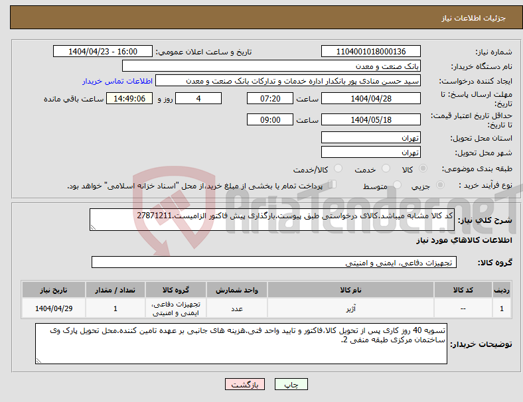Click the validity time field 09:00
The image size is (523, 402).
(x=270, y=119)
